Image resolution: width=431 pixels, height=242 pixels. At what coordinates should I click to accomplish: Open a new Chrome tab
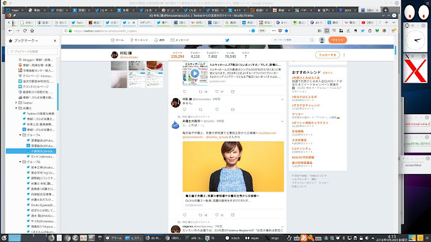point(386,10)
